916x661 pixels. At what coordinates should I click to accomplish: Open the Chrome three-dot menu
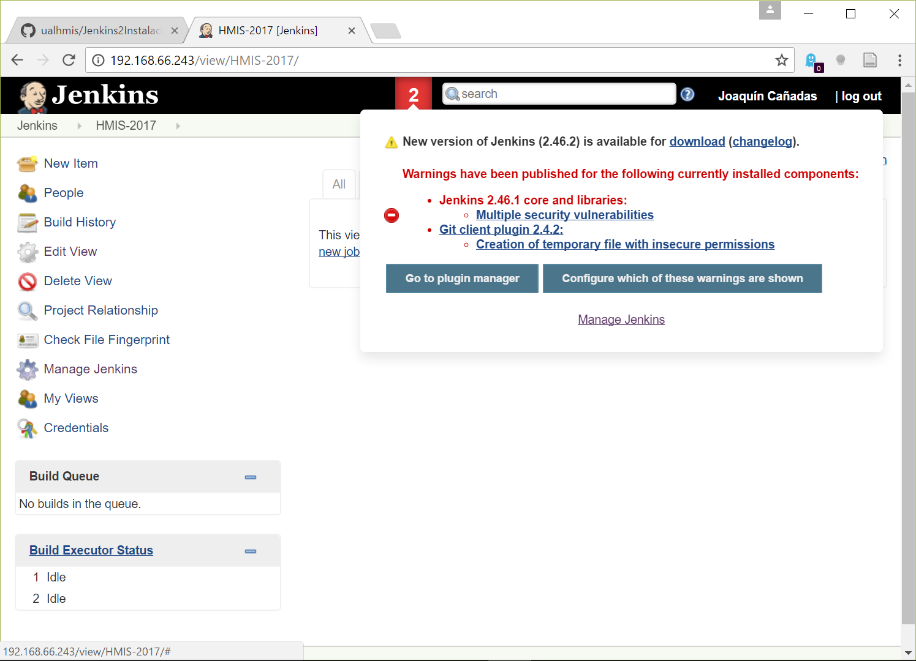point(899,60)
